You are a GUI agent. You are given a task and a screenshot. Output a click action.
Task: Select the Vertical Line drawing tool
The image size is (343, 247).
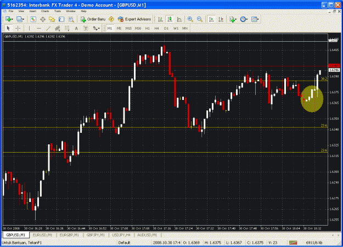tap(29, 28)
